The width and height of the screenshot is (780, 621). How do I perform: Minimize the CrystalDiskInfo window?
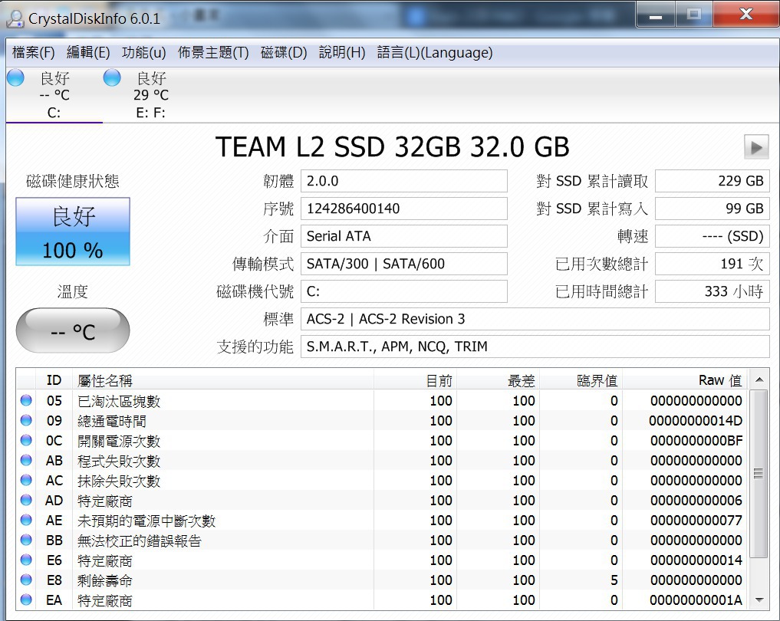click(656, 15)
